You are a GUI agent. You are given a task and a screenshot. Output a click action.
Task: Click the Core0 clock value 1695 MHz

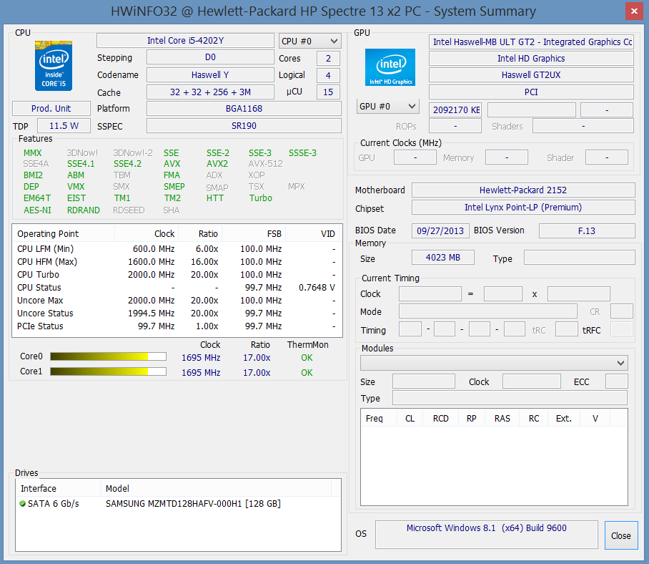tap(201, 358)
